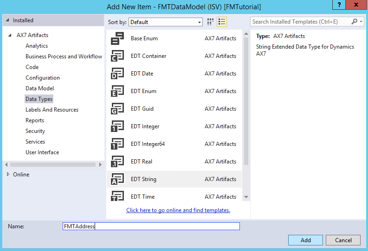Viewport: 368px width, 251px height.
Task: Select the EDT Integer64 template icon
Action: (x=117, y=144)
